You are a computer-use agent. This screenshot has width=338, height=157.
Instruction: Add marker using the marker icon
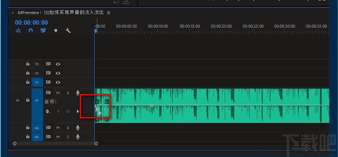coord(55,31)
